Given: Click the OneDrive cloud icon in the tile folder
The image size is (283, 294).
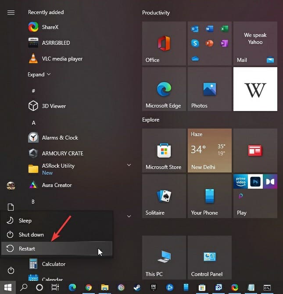Looking at the screenshot, I should pos(195,59).
